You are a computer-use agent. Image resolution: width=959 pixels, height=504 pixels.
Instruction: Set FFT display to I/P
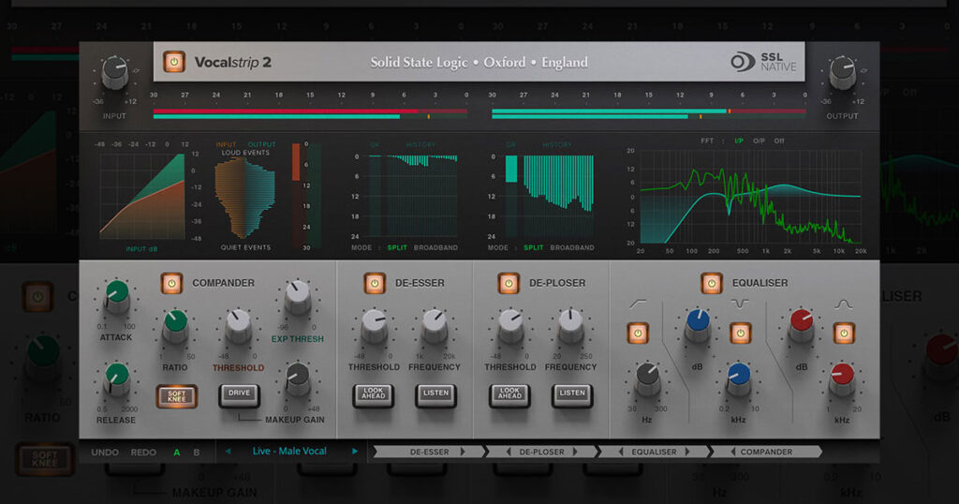coord(739,141)
